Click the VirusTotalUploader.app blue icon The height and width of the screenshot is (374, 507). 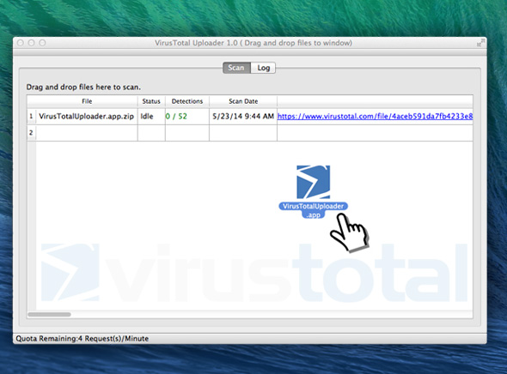coord(314,182)
